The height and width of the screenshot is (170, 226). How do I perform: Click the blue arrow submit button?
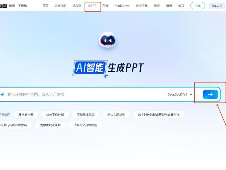[x=210, y=94]
